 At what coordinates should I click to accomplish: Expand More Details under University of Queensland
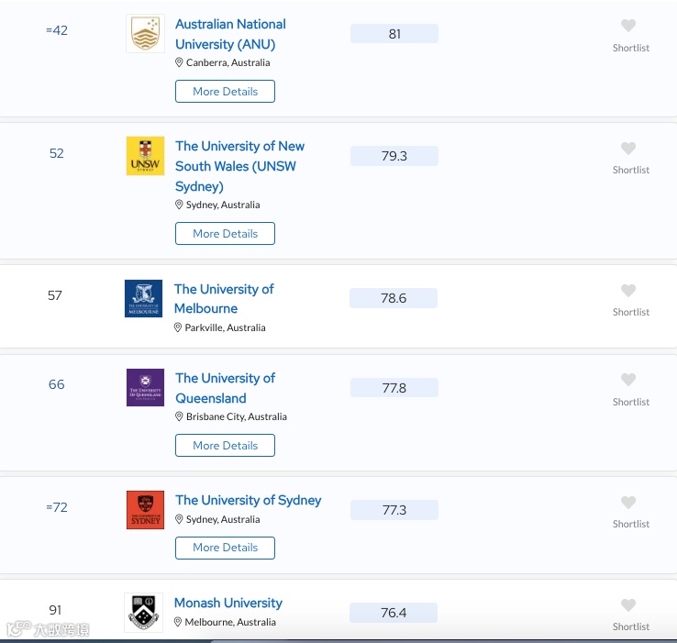point(225,445)
